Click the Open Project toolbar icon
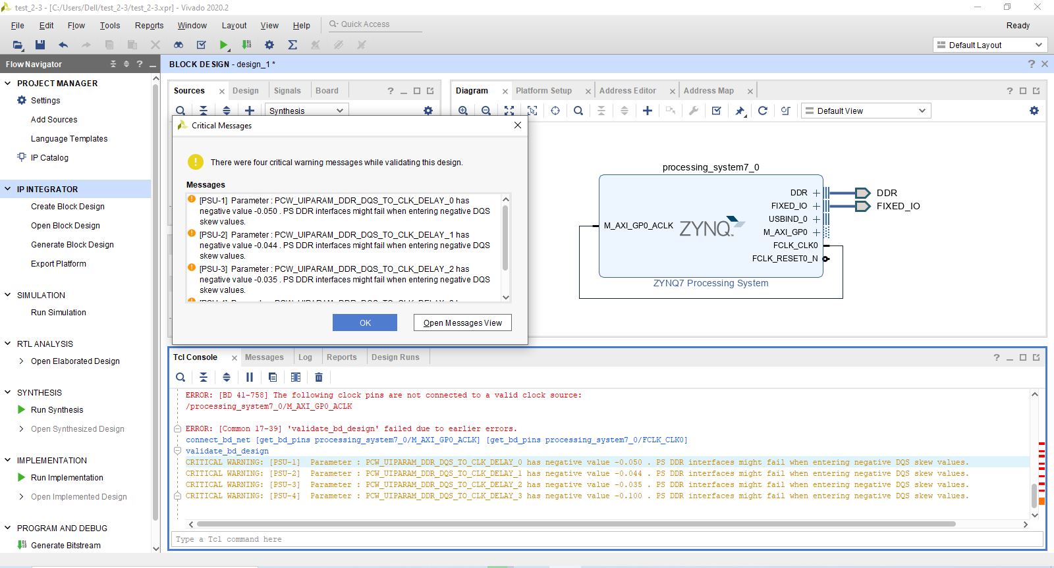Image resolution: width=1054 pixels, height=568 pixels. click(x=18, y=45)
